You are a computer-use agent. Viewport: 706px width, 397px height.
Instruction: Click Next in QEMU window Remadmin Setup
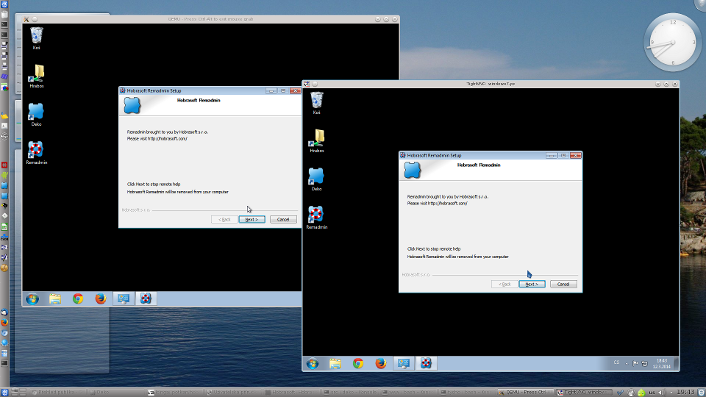point(252,219)
